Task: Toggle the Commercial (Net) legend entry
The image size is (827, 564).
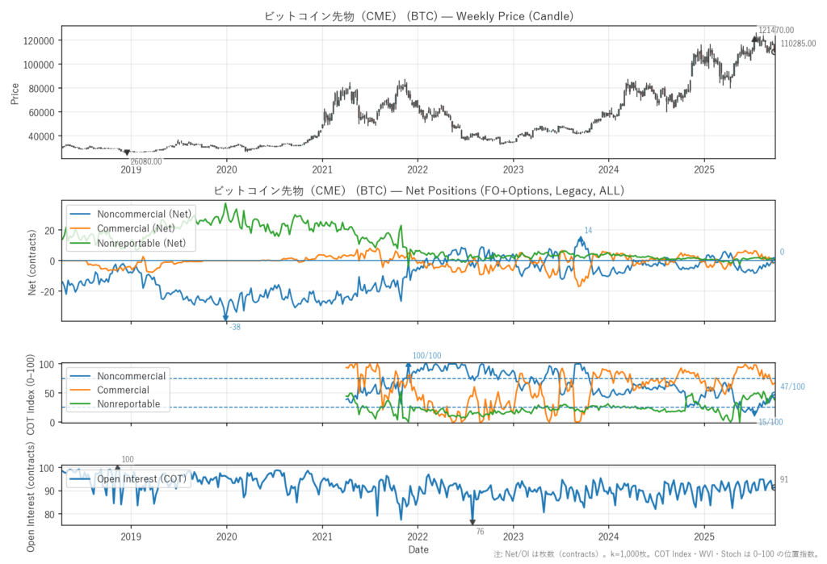Action: (136, 228)
